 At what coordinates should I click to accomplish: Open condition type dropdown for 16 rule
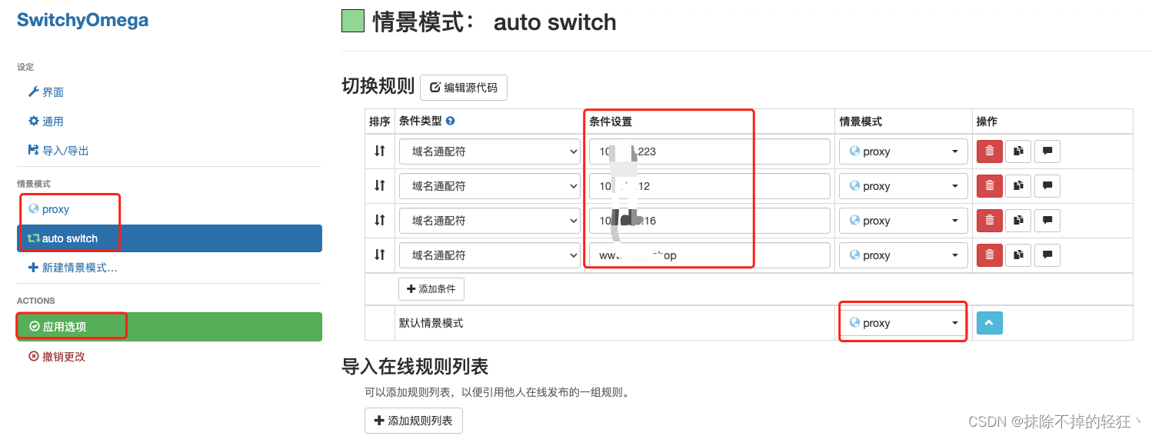[490, 221]
